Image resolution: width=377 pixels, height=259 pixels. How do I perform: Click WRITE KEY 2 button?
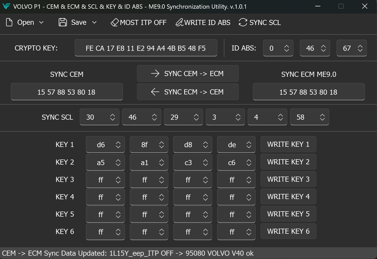(288, 162)
